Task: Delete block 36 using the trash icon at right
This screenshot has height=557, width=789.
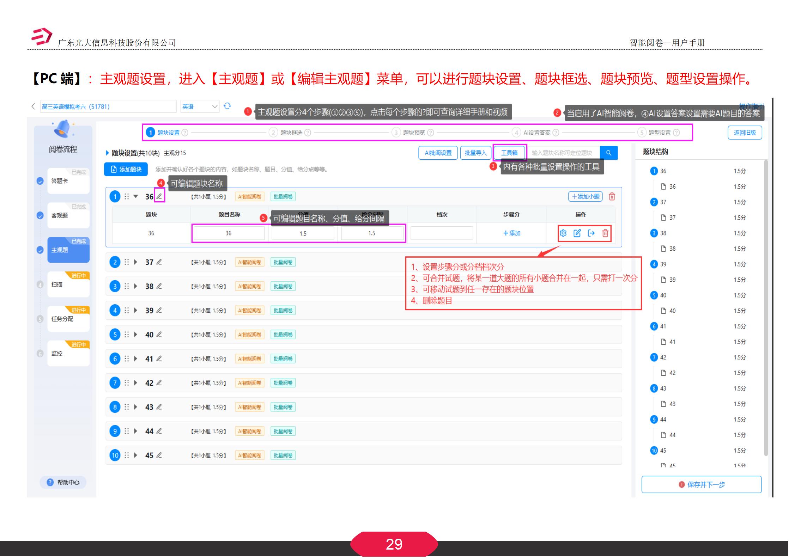Action: point(612,196)
